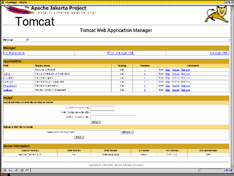Click the Tomcat cat mascot image
The width and height of the screenshot is (234, 176).
(217, 14)
